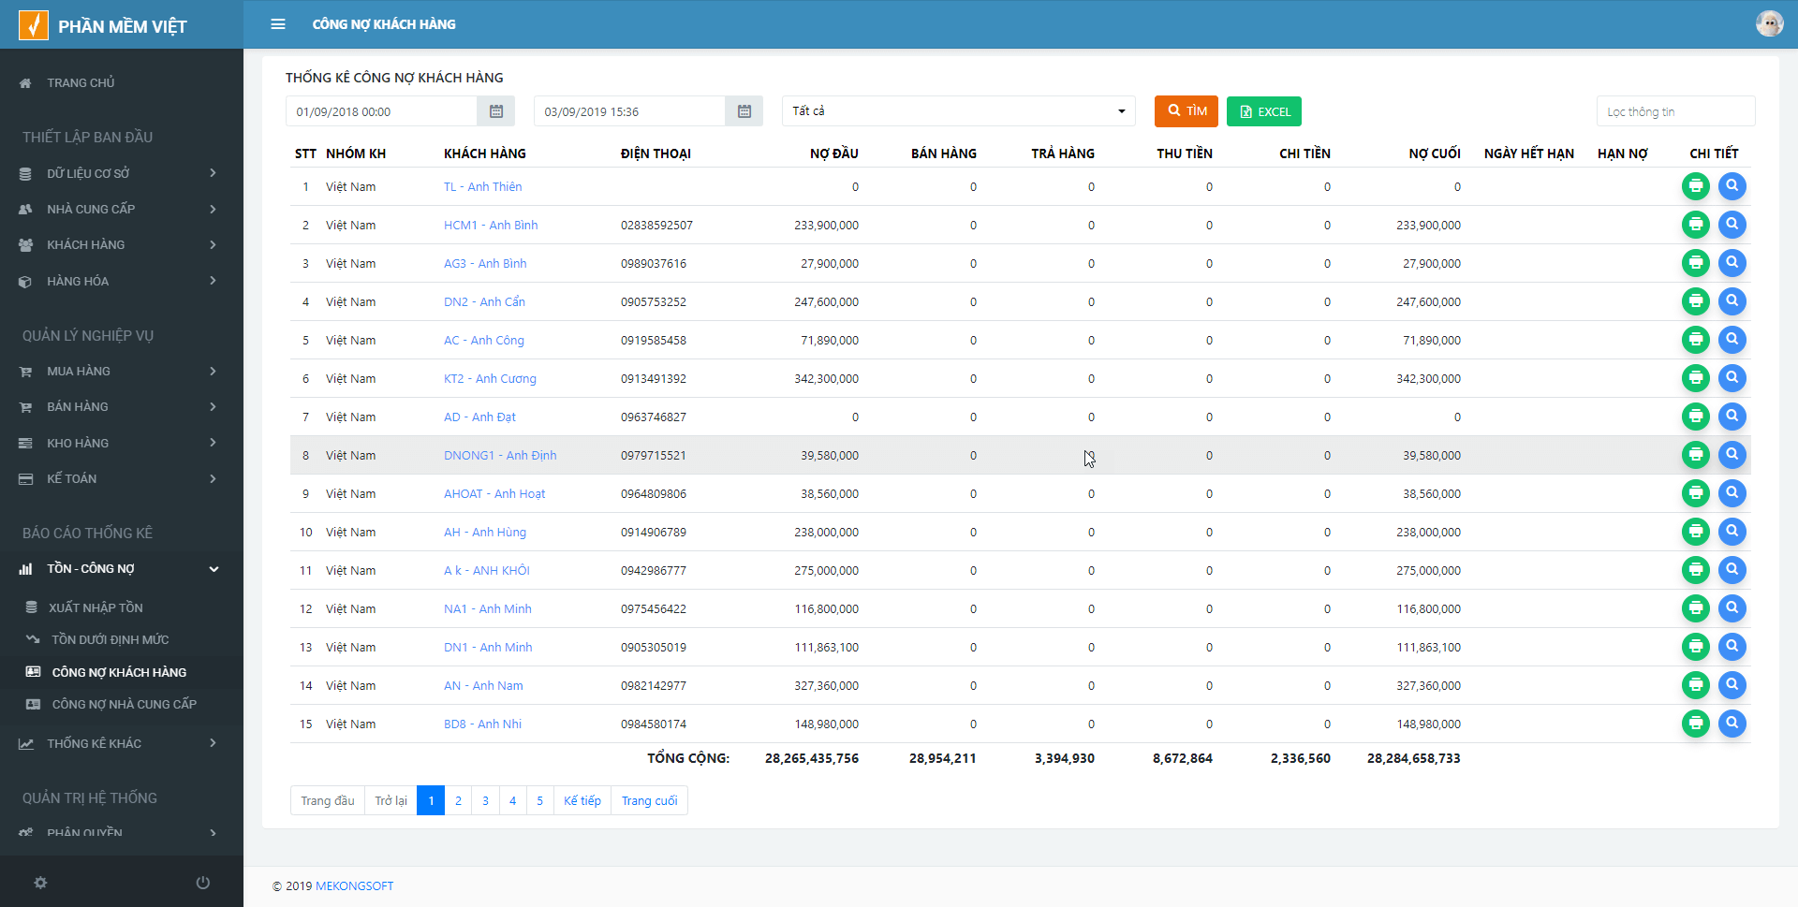Go to page 4 of results

tap(512, 800)
